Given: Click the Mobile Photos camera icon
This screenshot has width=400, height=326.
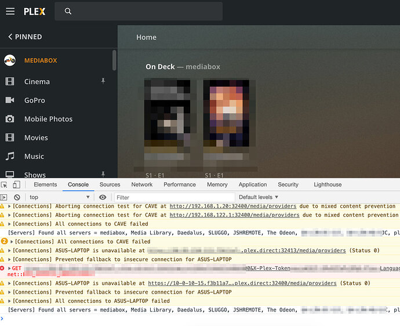Looking at the screenshot, I should coord(10,119).
